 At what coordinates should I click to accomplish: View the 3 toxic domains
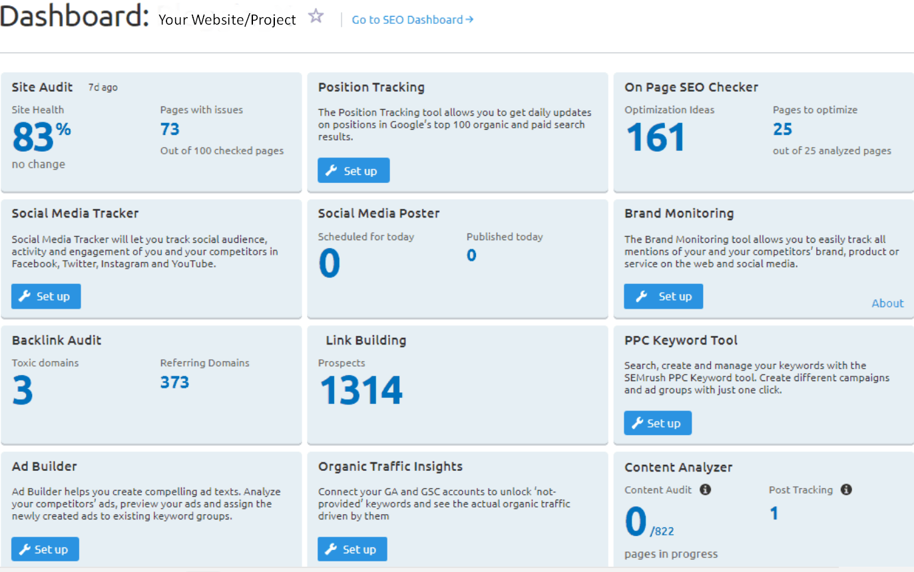click(22, 390)
